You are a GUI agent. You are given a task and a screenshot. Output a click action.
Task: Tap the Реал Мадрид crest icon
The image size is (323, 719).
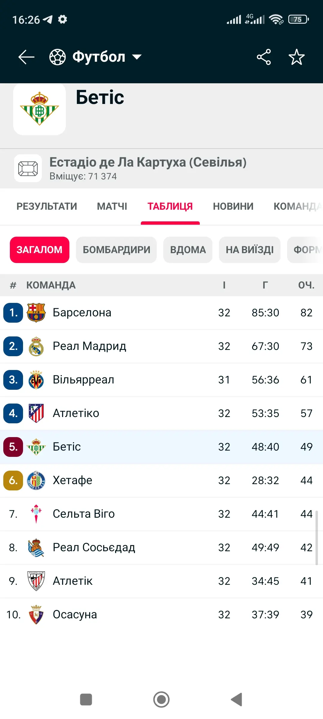pyautogui.click(x=36, y=346)
